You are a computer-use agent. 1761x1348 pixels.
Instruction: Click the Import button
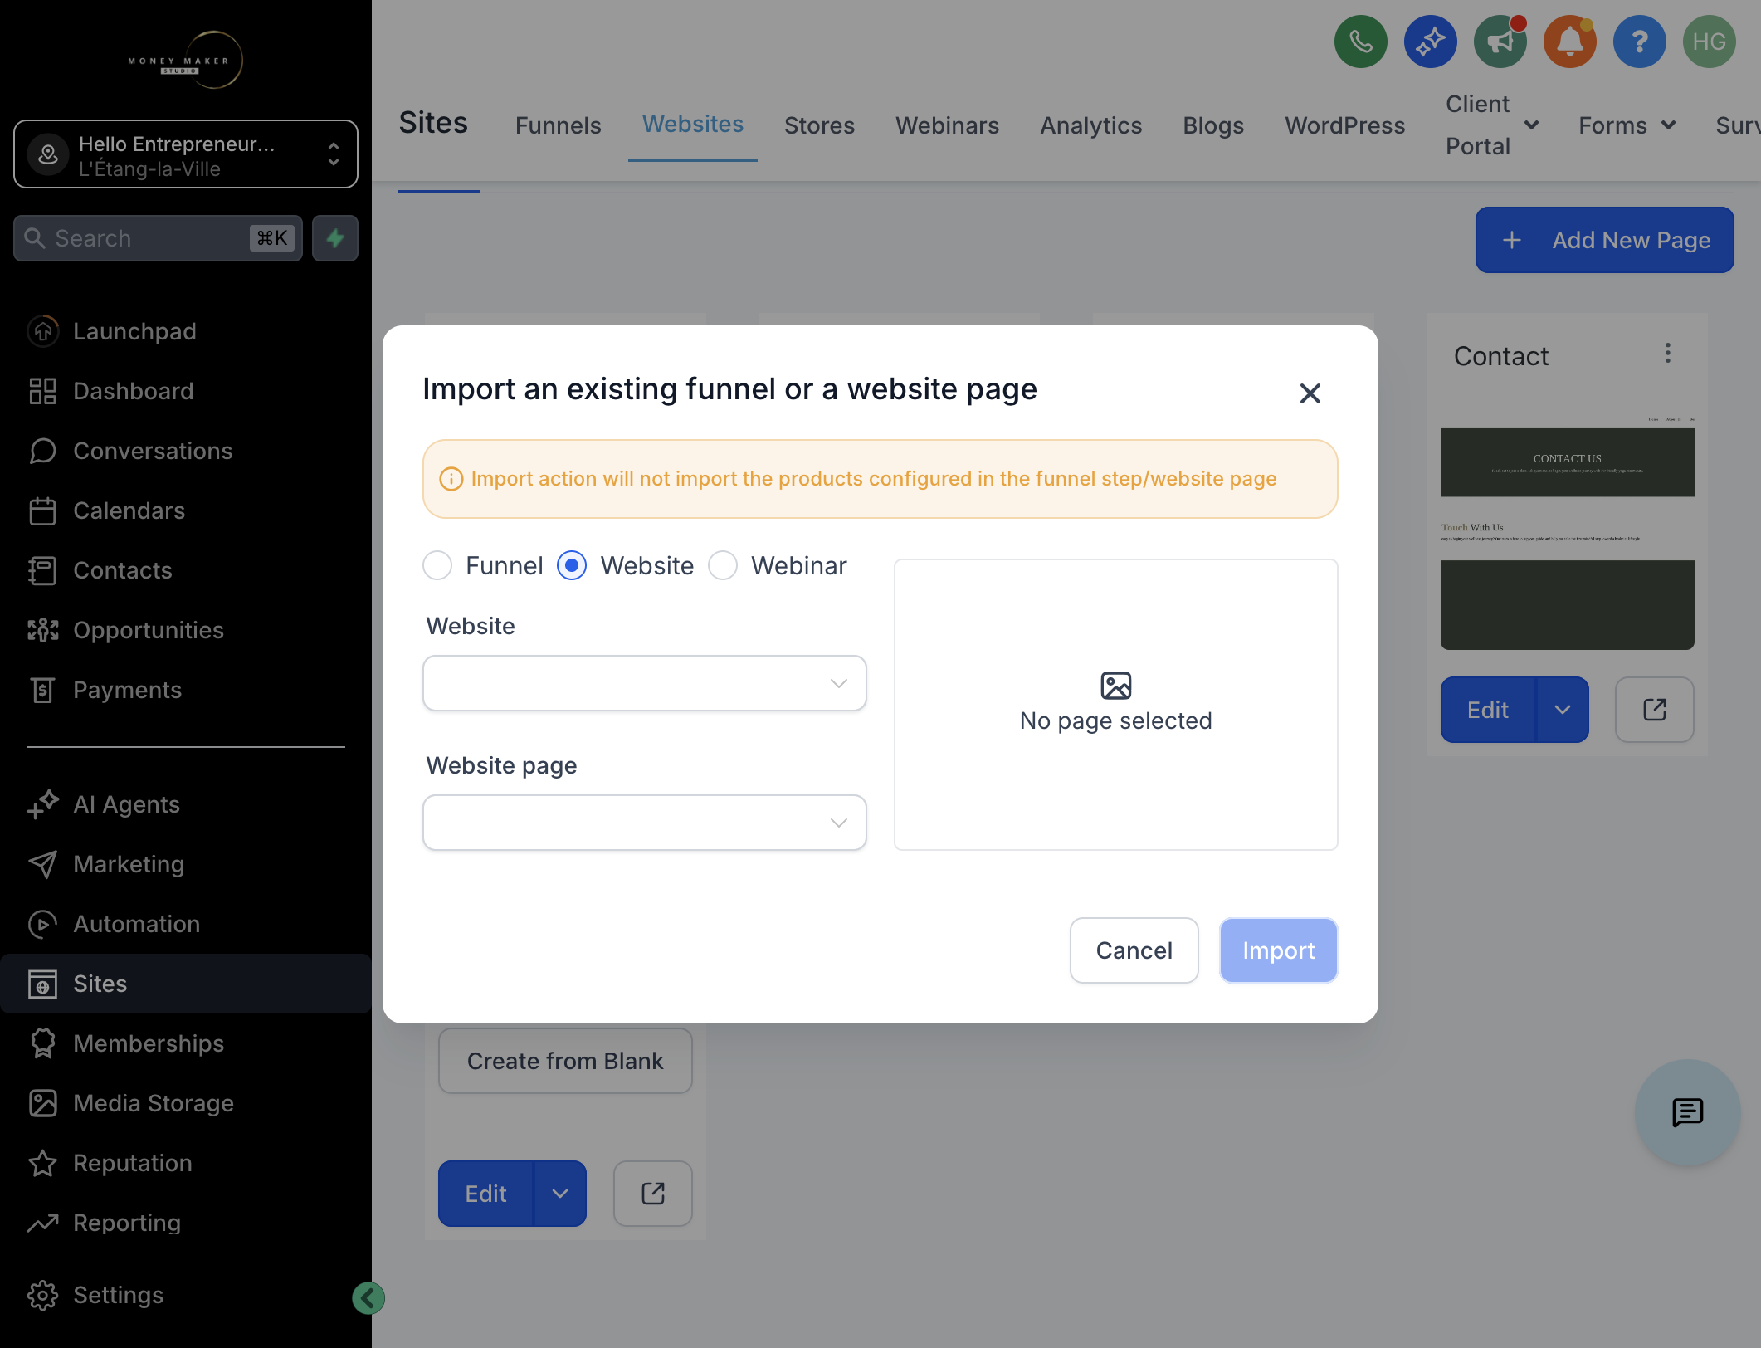click(x=1279, y=950)
